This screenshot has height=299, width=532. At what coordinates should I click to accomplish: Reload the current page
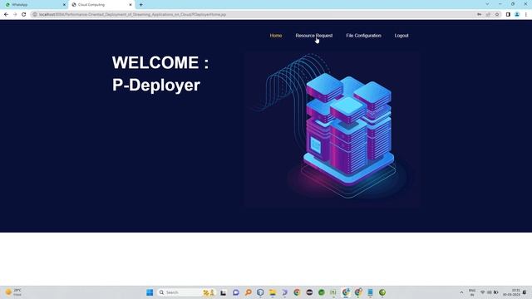[24, 15]
